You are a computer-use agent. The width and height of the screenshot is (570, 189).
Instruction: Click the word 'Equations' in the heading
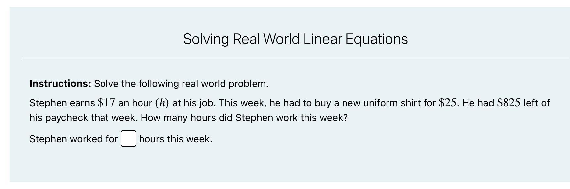tap(377, 39)
